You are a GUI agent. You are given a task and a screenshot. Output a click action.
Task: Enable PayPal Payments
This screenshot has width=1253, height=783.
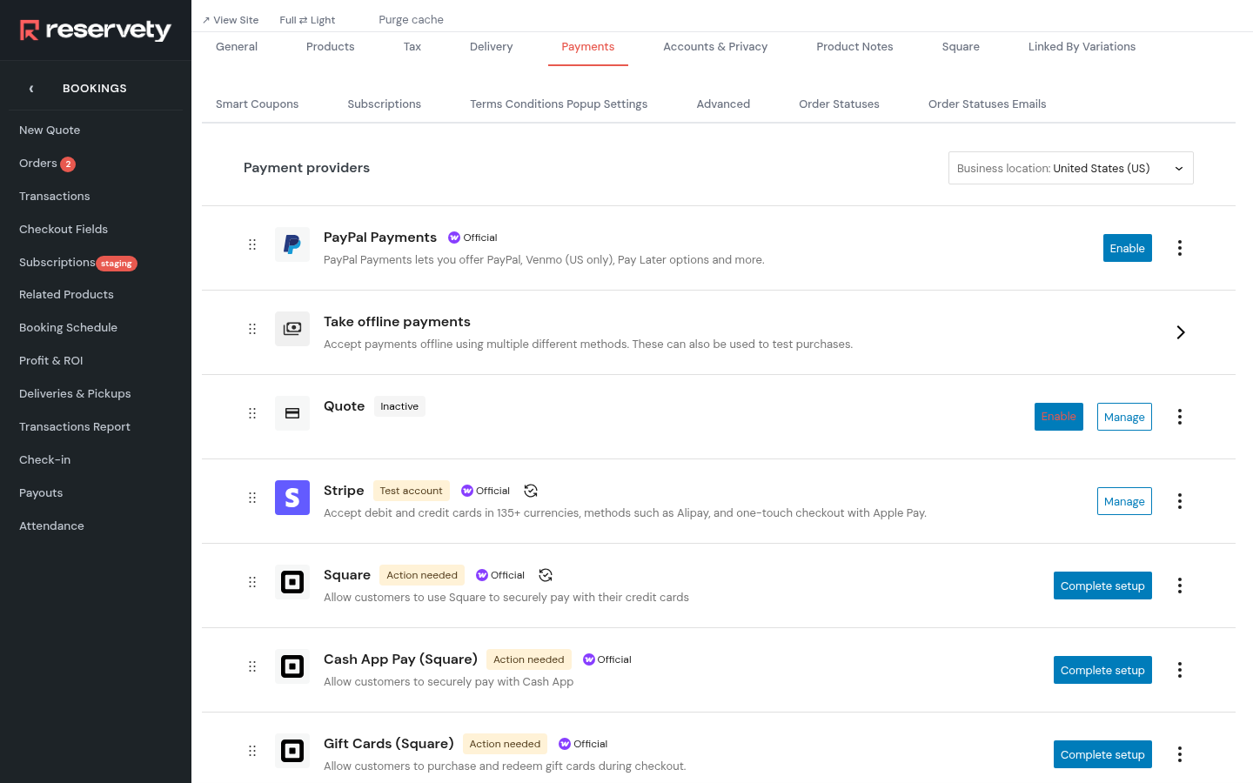pos(1128,248)
